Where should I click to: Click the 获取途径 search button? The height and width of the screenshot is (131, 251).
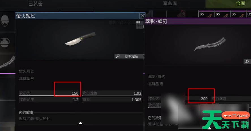129,56
